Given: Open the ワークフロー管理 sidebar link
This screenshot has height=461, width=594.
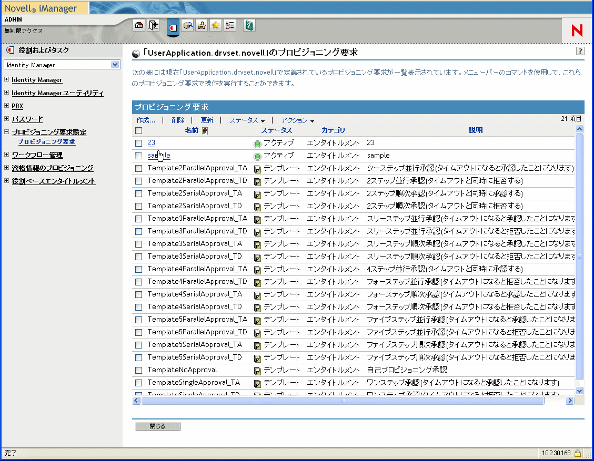Looking at the screenshot, I should [37, 155].
